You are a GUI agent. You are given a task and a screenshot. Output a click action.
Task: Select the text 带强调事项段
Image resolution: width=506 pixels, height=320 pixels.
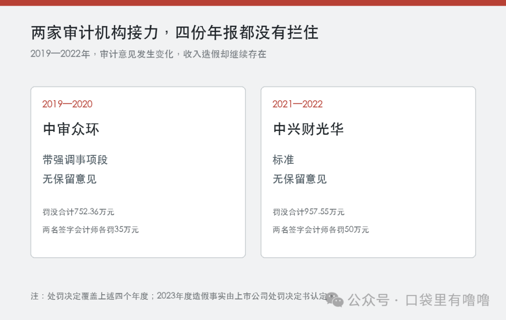tap(75, 160)
